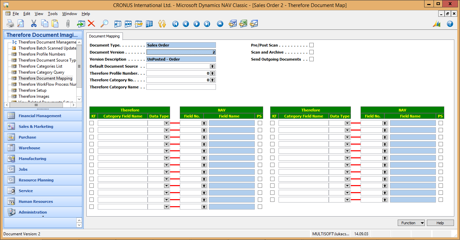Tick the PS checkbox in the first left row

point(260,123)
